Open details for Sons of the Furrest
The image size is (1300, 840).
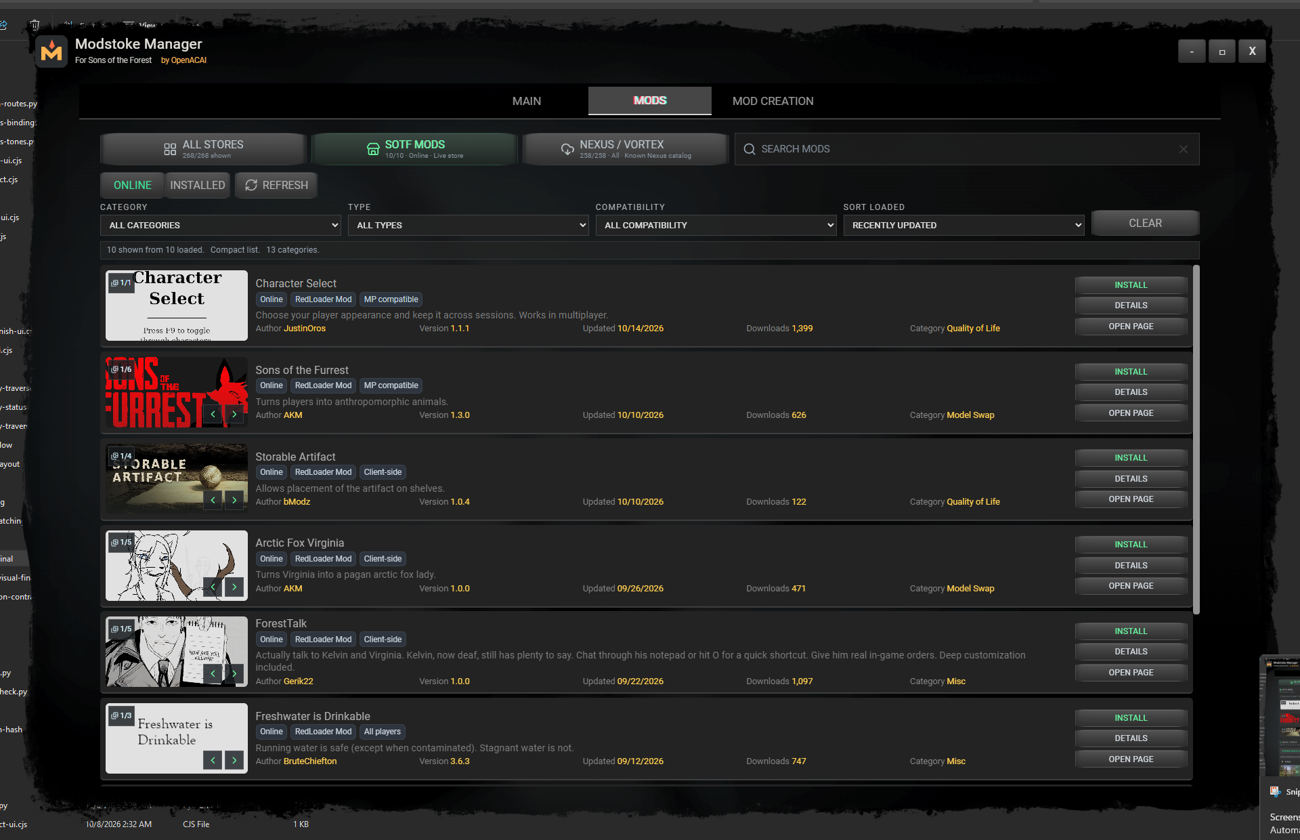[1131, 392]
